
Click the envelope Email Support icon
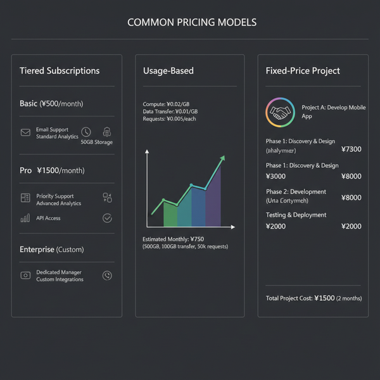25,132
